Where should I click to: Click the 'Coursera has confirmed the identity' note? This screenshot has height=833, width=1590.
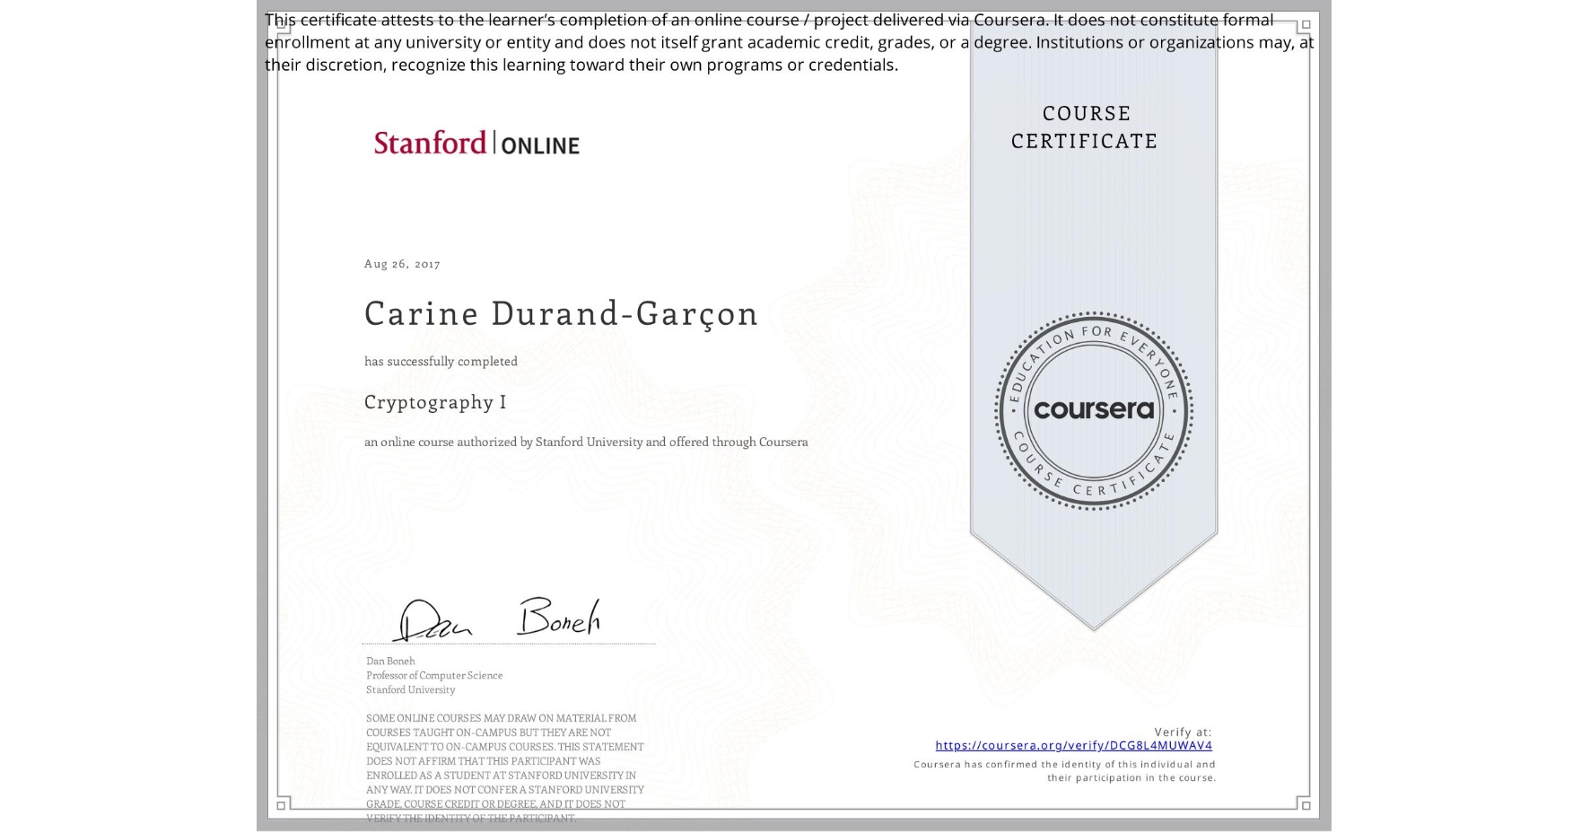coord(1065,771)
